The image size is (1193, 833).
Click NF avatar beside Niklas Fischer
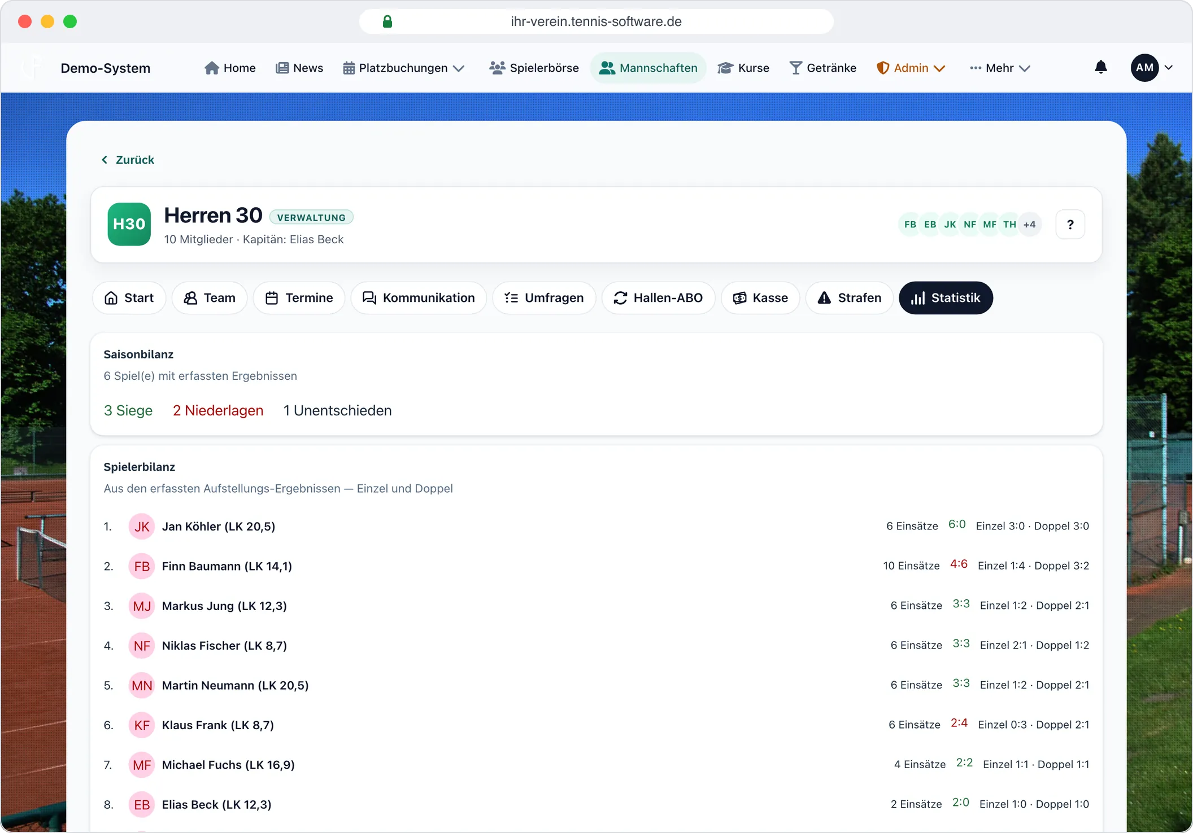[142, 646]
